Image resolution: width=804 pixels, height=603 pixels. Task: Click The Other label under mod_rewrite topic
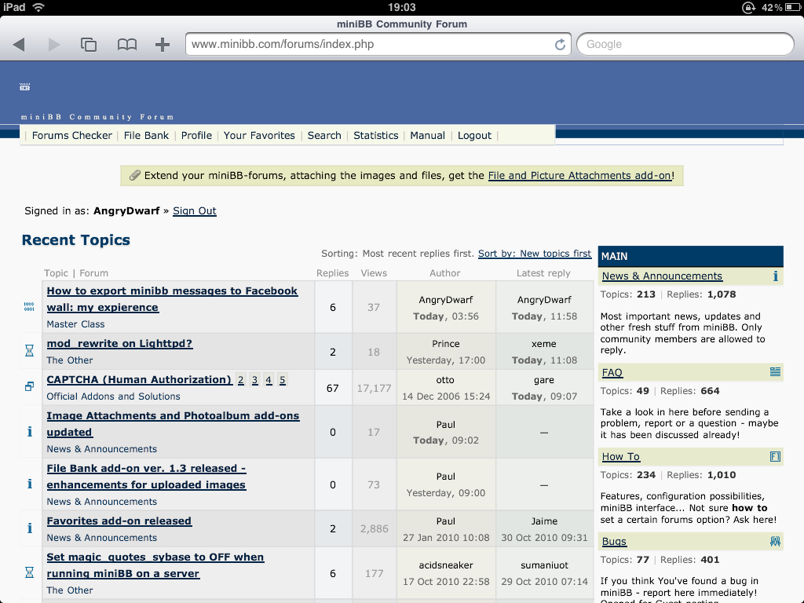70,360
